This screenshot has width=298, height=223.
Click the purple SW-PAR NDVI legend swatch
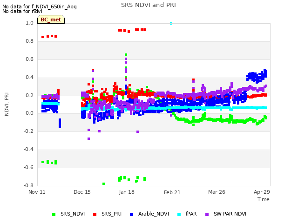pos(207,214)
